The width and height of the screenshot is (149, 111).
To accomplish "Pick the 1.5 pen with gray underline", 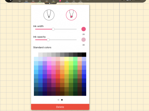I will click(74, 1).
